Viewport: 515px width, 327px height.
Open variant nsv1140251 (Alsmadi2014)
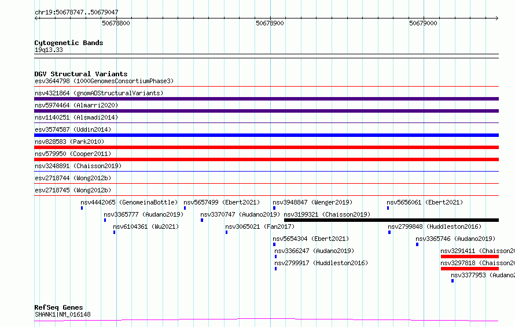[x=76, y=117]
